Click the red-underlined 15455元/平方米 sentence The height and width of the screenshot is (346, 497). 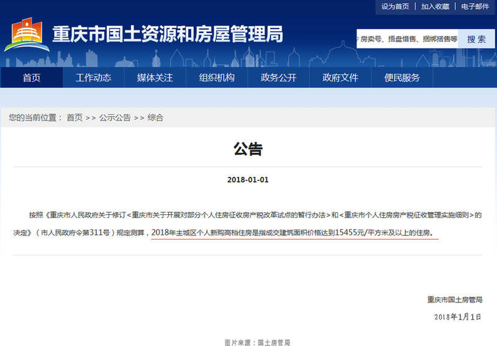pos(294,233)
